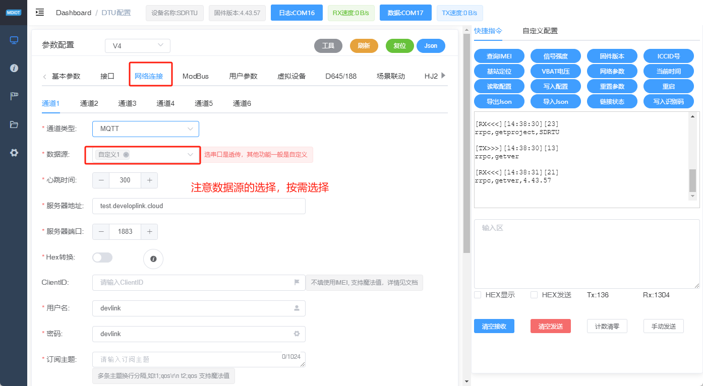Click the log output scrollbar thumb
The width and height of the screenshot is (703, 386).
[692, 180]
